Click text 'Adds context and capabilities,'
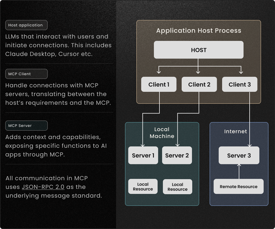 [53, 137]
